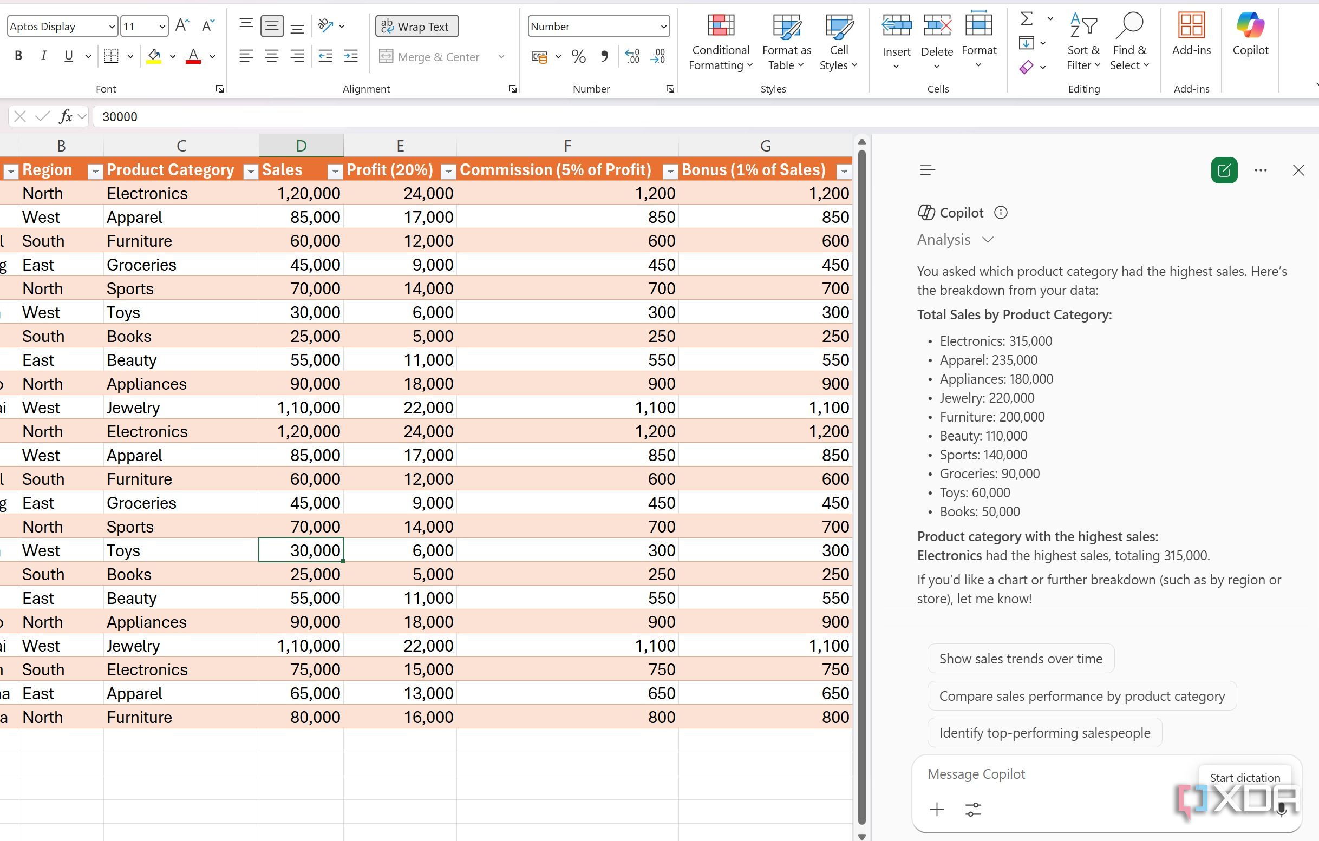Viewport: 1319px width, 841px height.
Task: Open Cell Styles gallery
Action: click(x=838, y=42)
